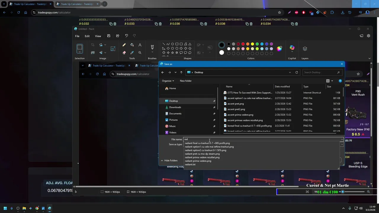Viewport: 379px width, 213px height.
Task: Activate the Color picker eyedropper tool
Action: pyautogui.click(x=132, y=53)
